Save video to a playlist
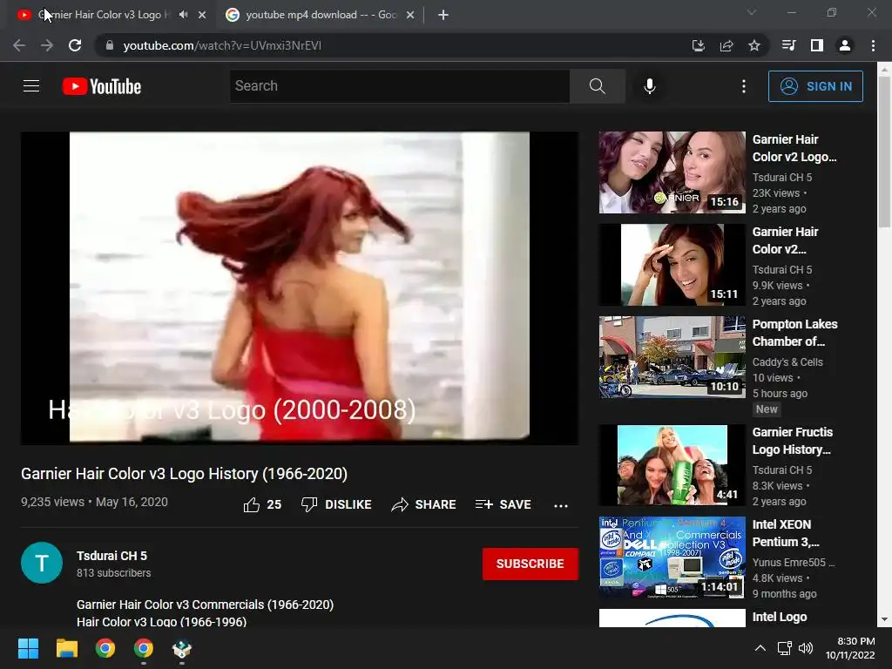This screenshot has height=669, width=892. 503,504
